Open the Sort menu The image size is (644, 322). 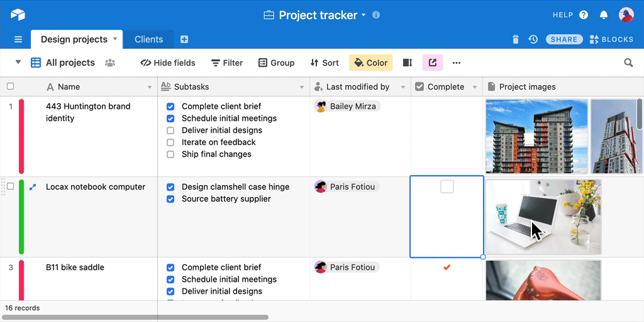[325, 63]
